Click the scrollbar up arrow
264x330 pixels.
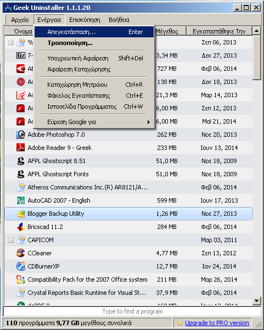tap(256, 31)
